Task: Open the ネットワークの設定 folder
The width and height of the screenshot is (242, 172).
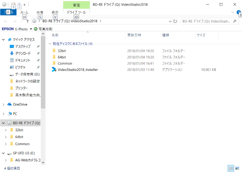Action: click(27, 81)
